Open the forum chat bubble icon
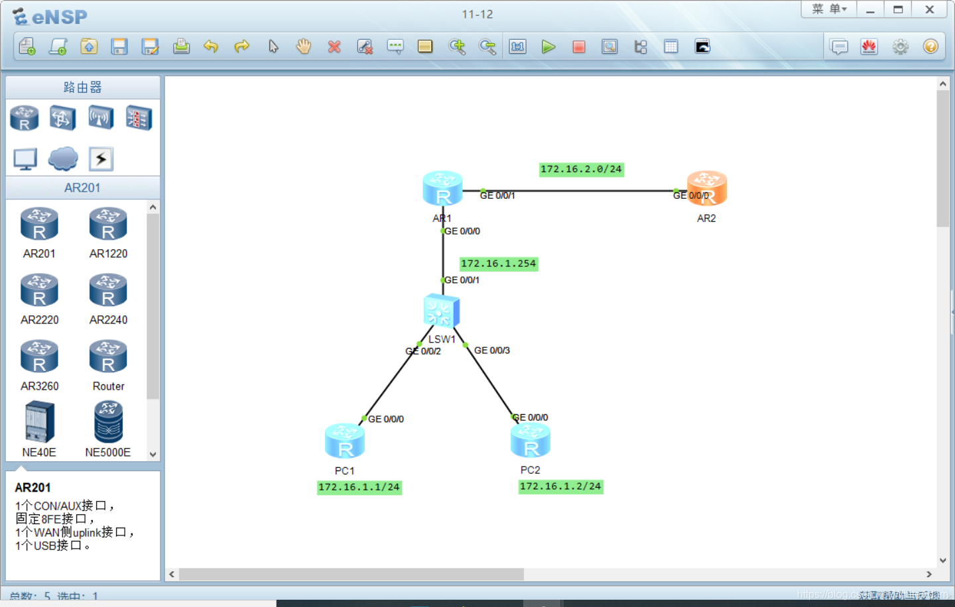955x607 pixels. pyautogui.click(x=840, y=46)
